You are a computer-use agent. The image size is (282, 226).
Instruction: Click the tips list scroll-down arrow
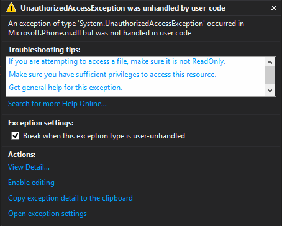[x=270, y=91]
